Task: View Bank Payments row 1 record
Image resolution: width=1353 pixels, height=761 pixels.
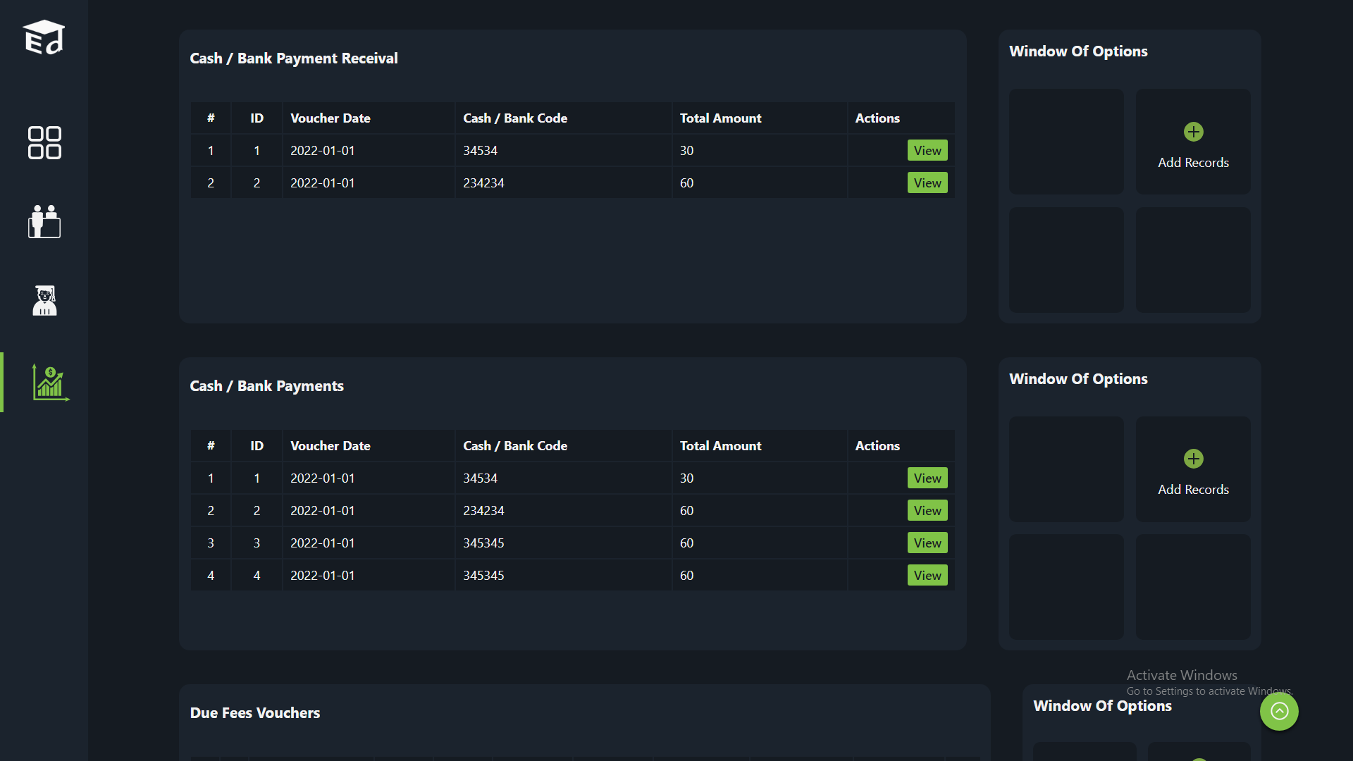Action: point(927,478)
